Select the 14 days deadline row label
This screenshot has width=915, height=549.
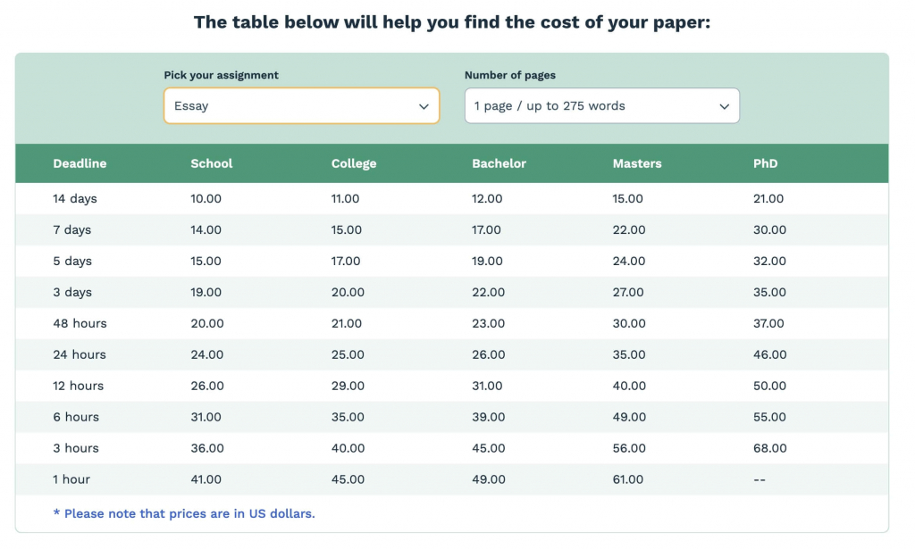pyautogui.click(x=74, y=198)
